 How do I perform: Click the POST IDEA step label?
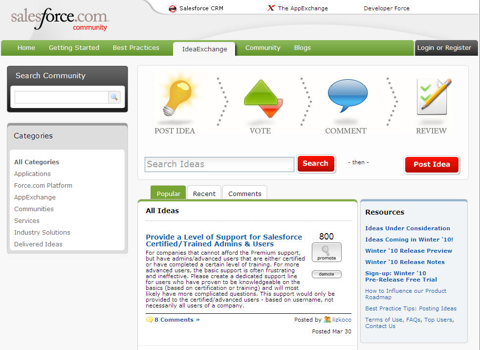175,131
